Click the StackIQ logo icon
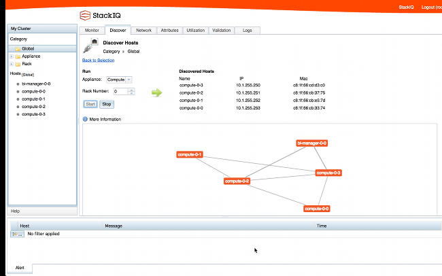Screen dimensions: 442x276 85,15
